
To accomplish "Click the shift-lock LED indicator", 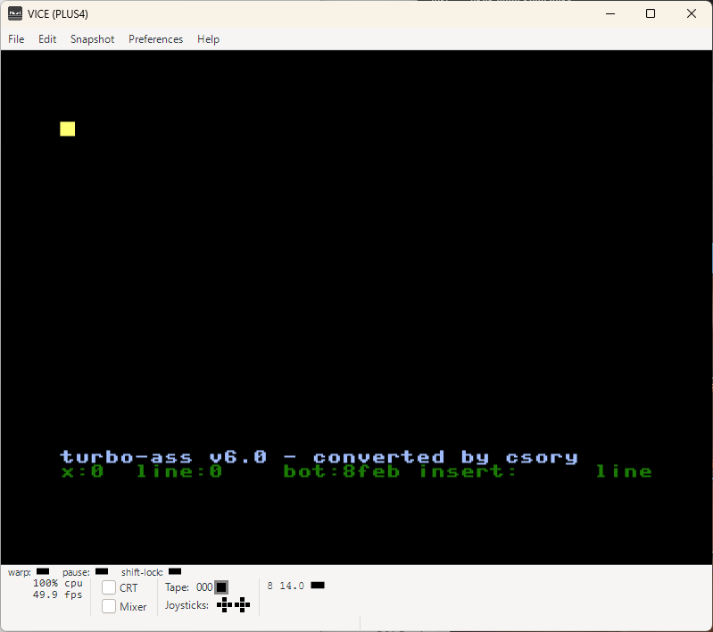I will [x=175, y=571].
